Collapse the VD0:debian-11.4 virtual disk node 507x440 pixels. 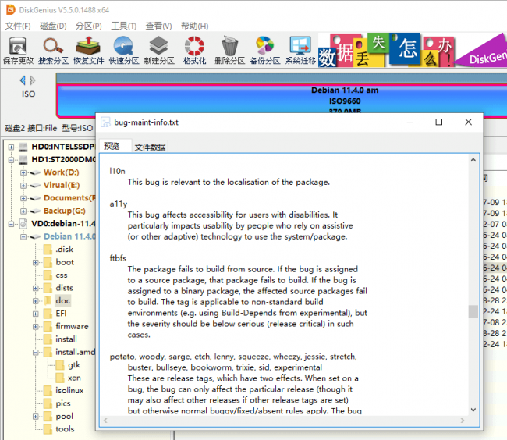12,224
